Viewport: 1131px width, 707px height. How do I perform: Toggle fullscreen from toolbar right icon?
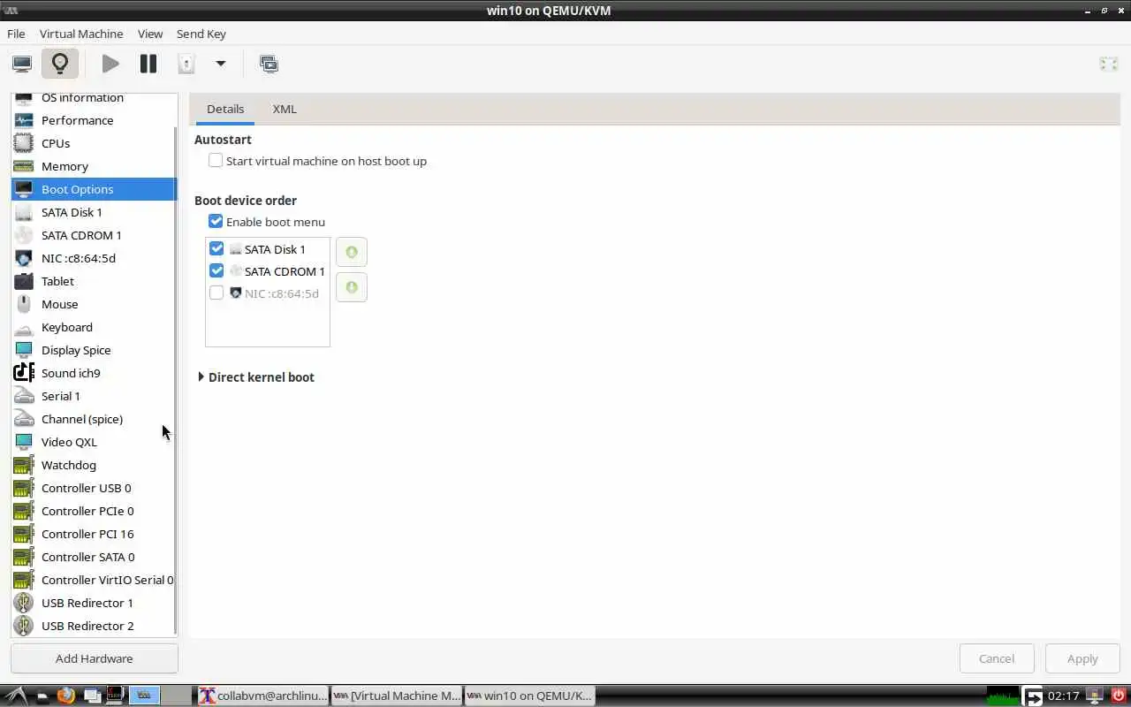coord(1108,64)
